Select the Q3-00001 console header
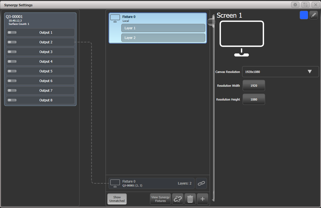The image size is (321, 208). pos(40,20)
